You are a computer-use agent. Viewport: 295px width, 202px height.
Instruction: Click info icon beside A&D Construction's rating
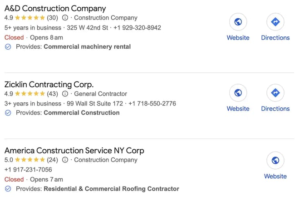click(x=65, y=18)
